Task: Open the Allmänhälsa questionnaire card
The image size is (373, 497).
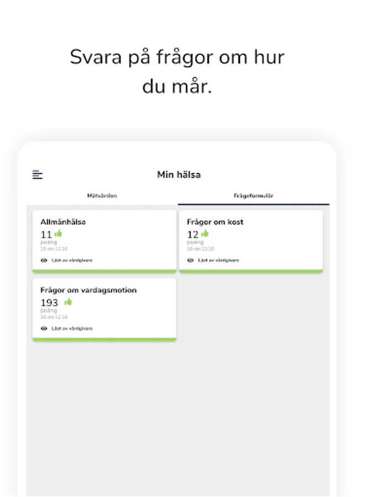Action: pos(104,240)
